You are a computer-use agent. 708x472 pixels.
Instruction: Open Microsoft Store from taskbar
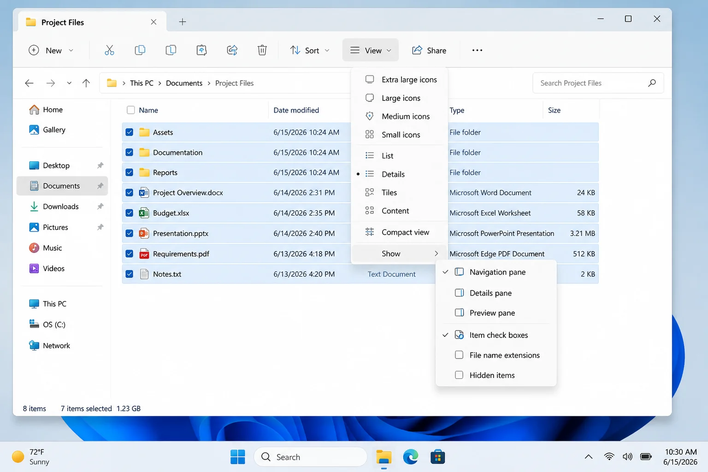tap(437, 457)
